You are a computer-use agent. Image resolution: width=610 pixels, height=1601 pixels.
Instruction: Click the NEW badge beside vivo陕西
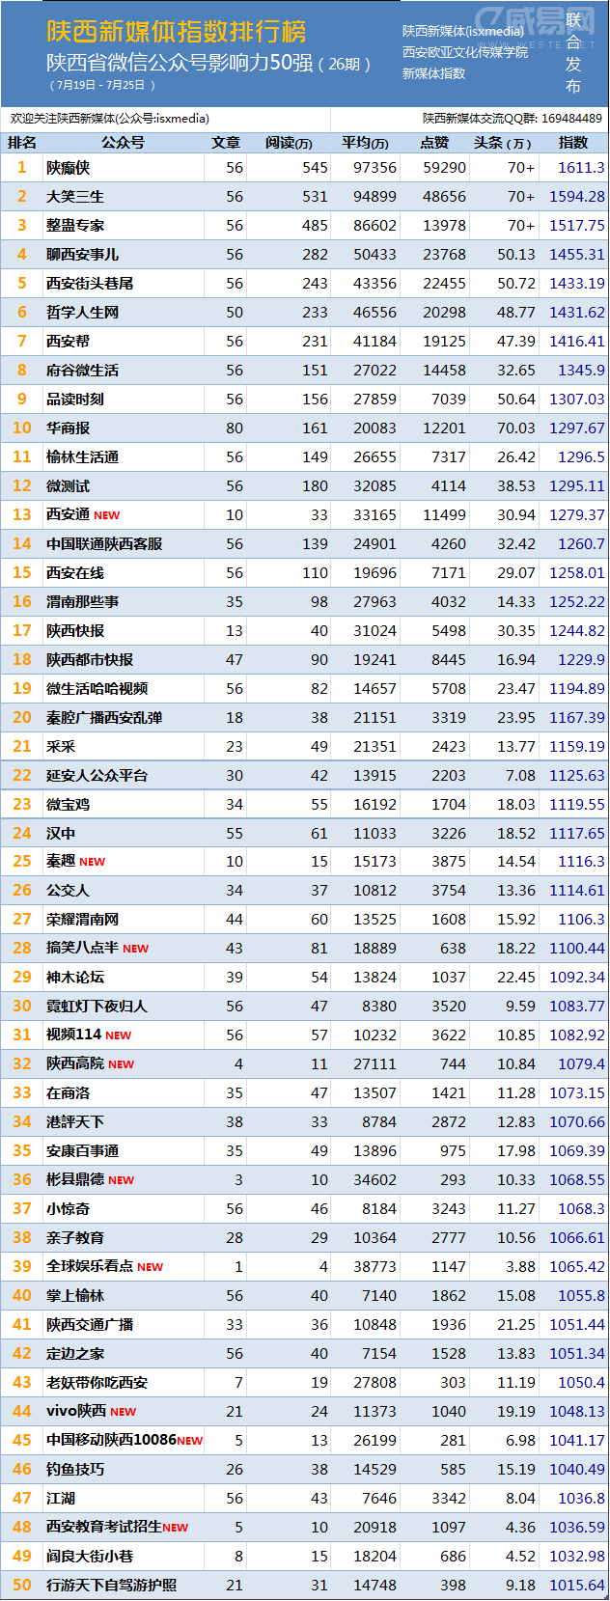pos(123,1412)
